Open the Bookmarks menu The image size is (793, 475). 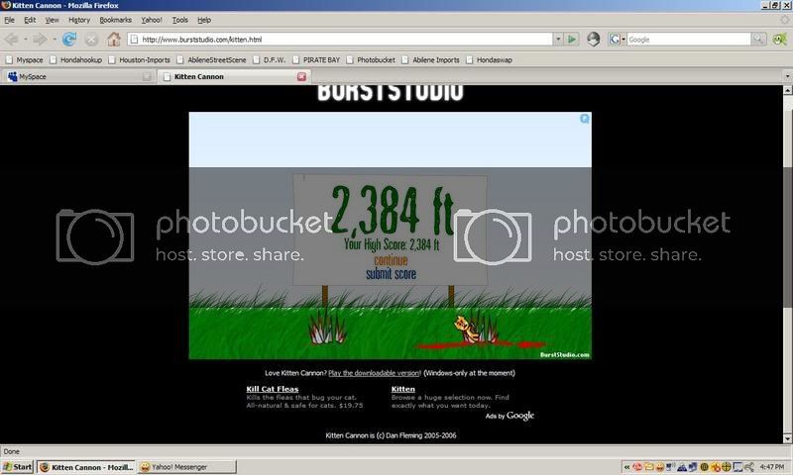coord(115,20)
